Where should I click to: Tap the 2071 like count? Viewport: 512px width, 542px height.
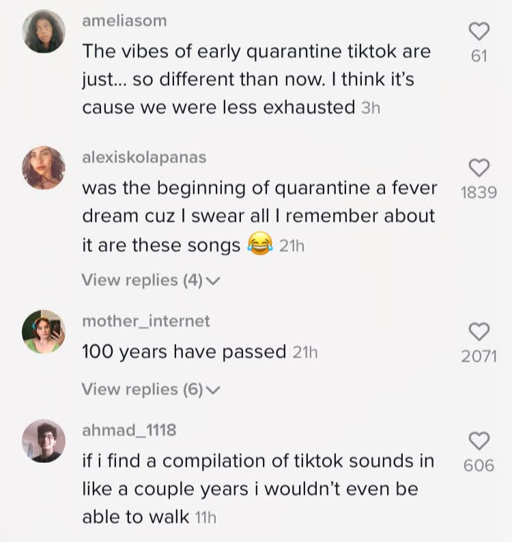pyautogui.click(x=479, y=356)
